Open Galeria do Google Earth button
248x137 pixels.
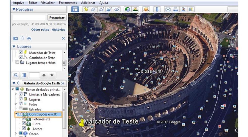coord(44,83)
